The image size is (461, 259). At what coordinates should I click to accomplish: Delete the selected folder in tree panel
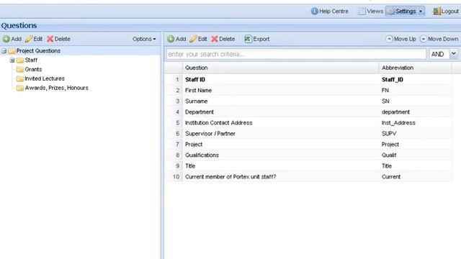(58, 39)
